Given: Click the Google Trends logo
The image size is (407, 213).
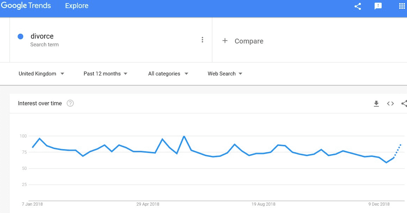Looking at the screenshot, I should [26, 6].
